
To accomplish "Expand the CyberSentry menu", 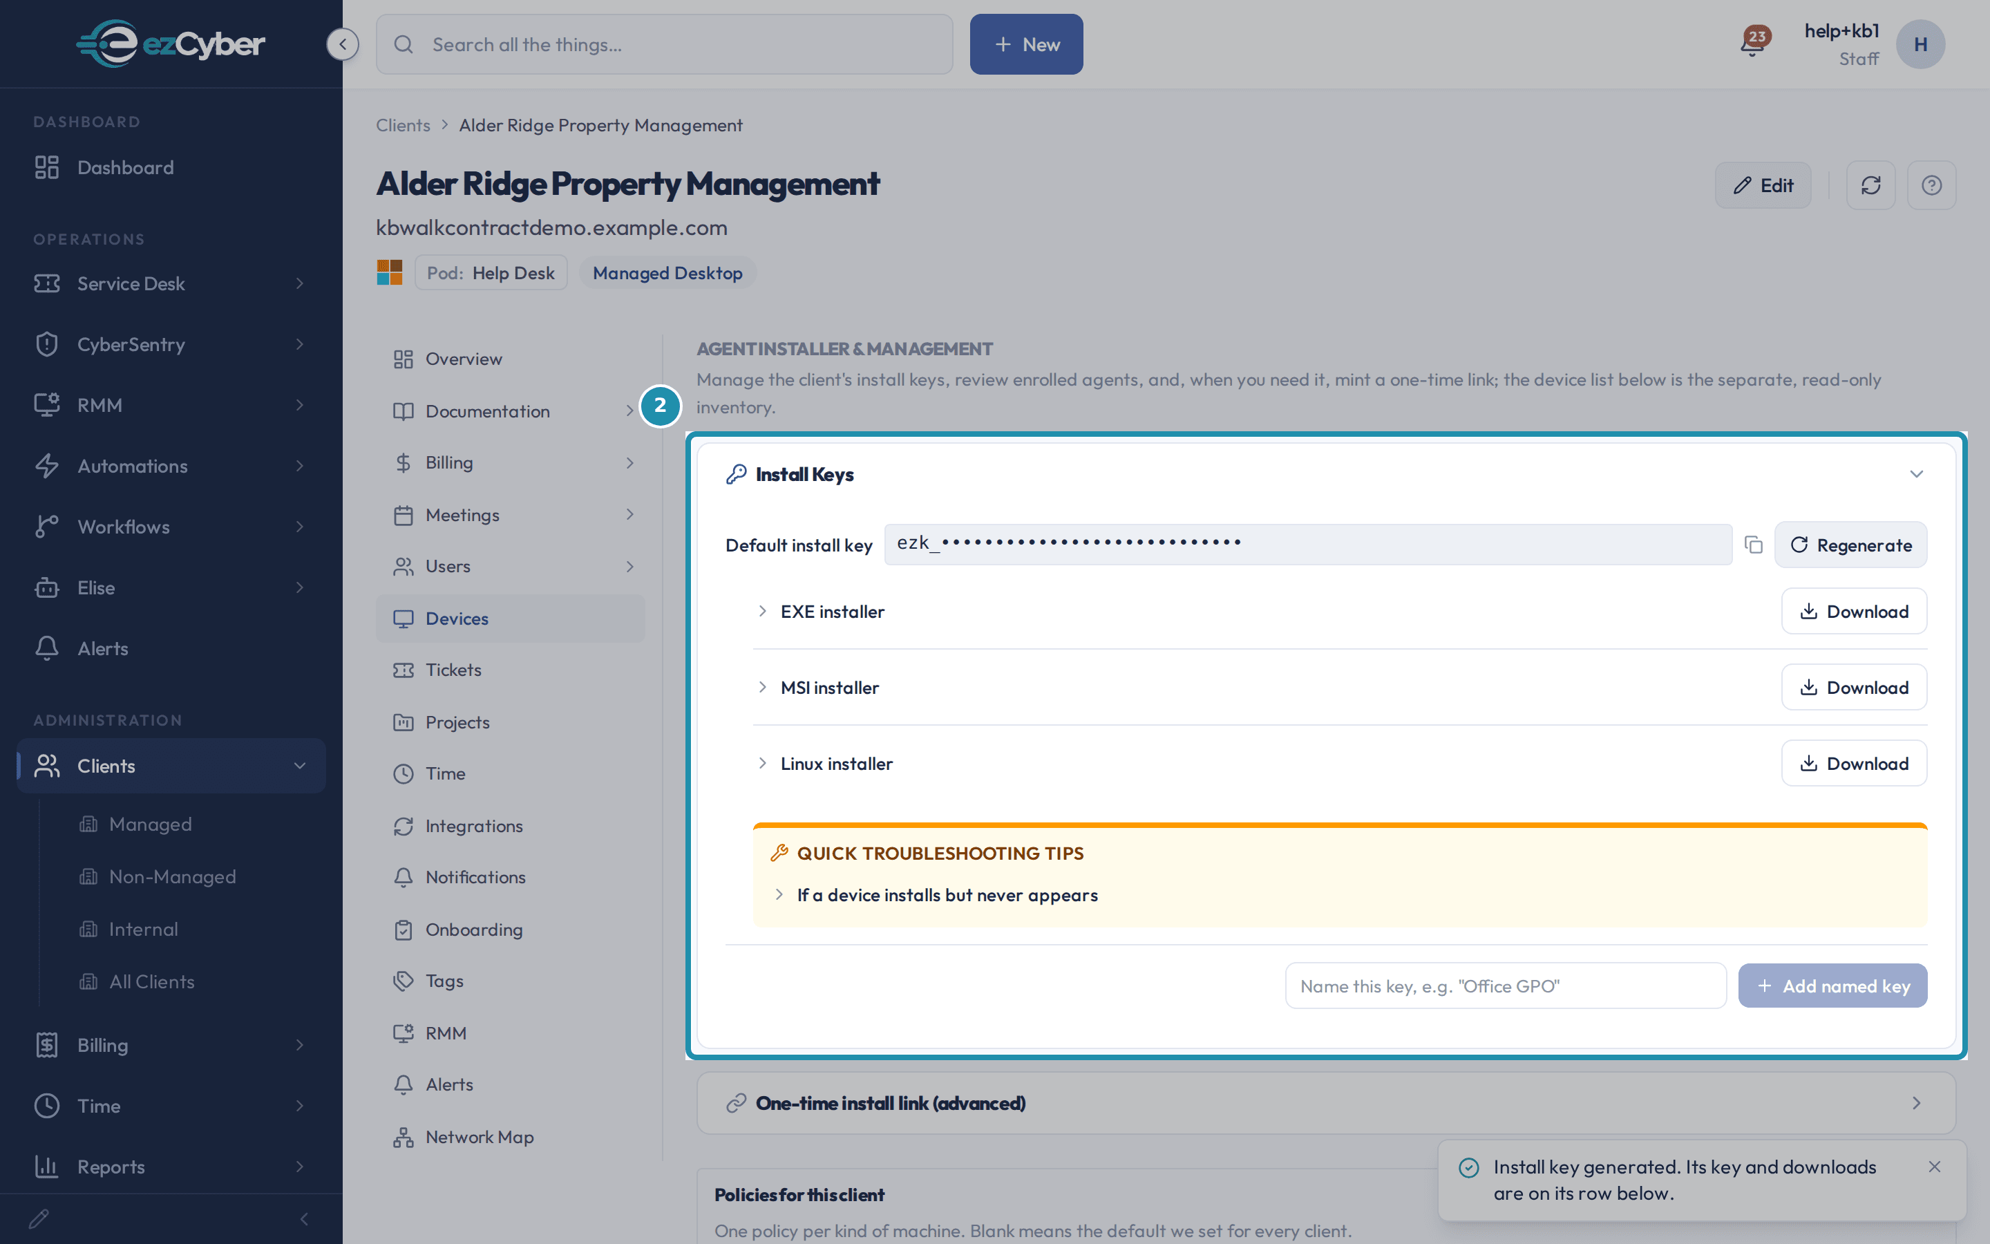I will click(x=171, y=344).
